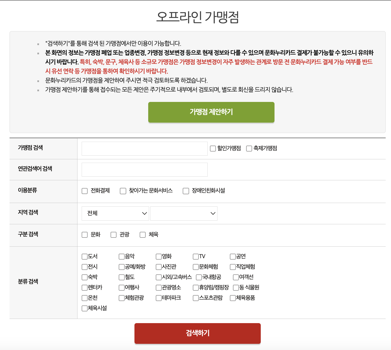The image size is (391, 350).
Task: Enable the 체육 filter checkbox
Action: (x=143, y=235)
